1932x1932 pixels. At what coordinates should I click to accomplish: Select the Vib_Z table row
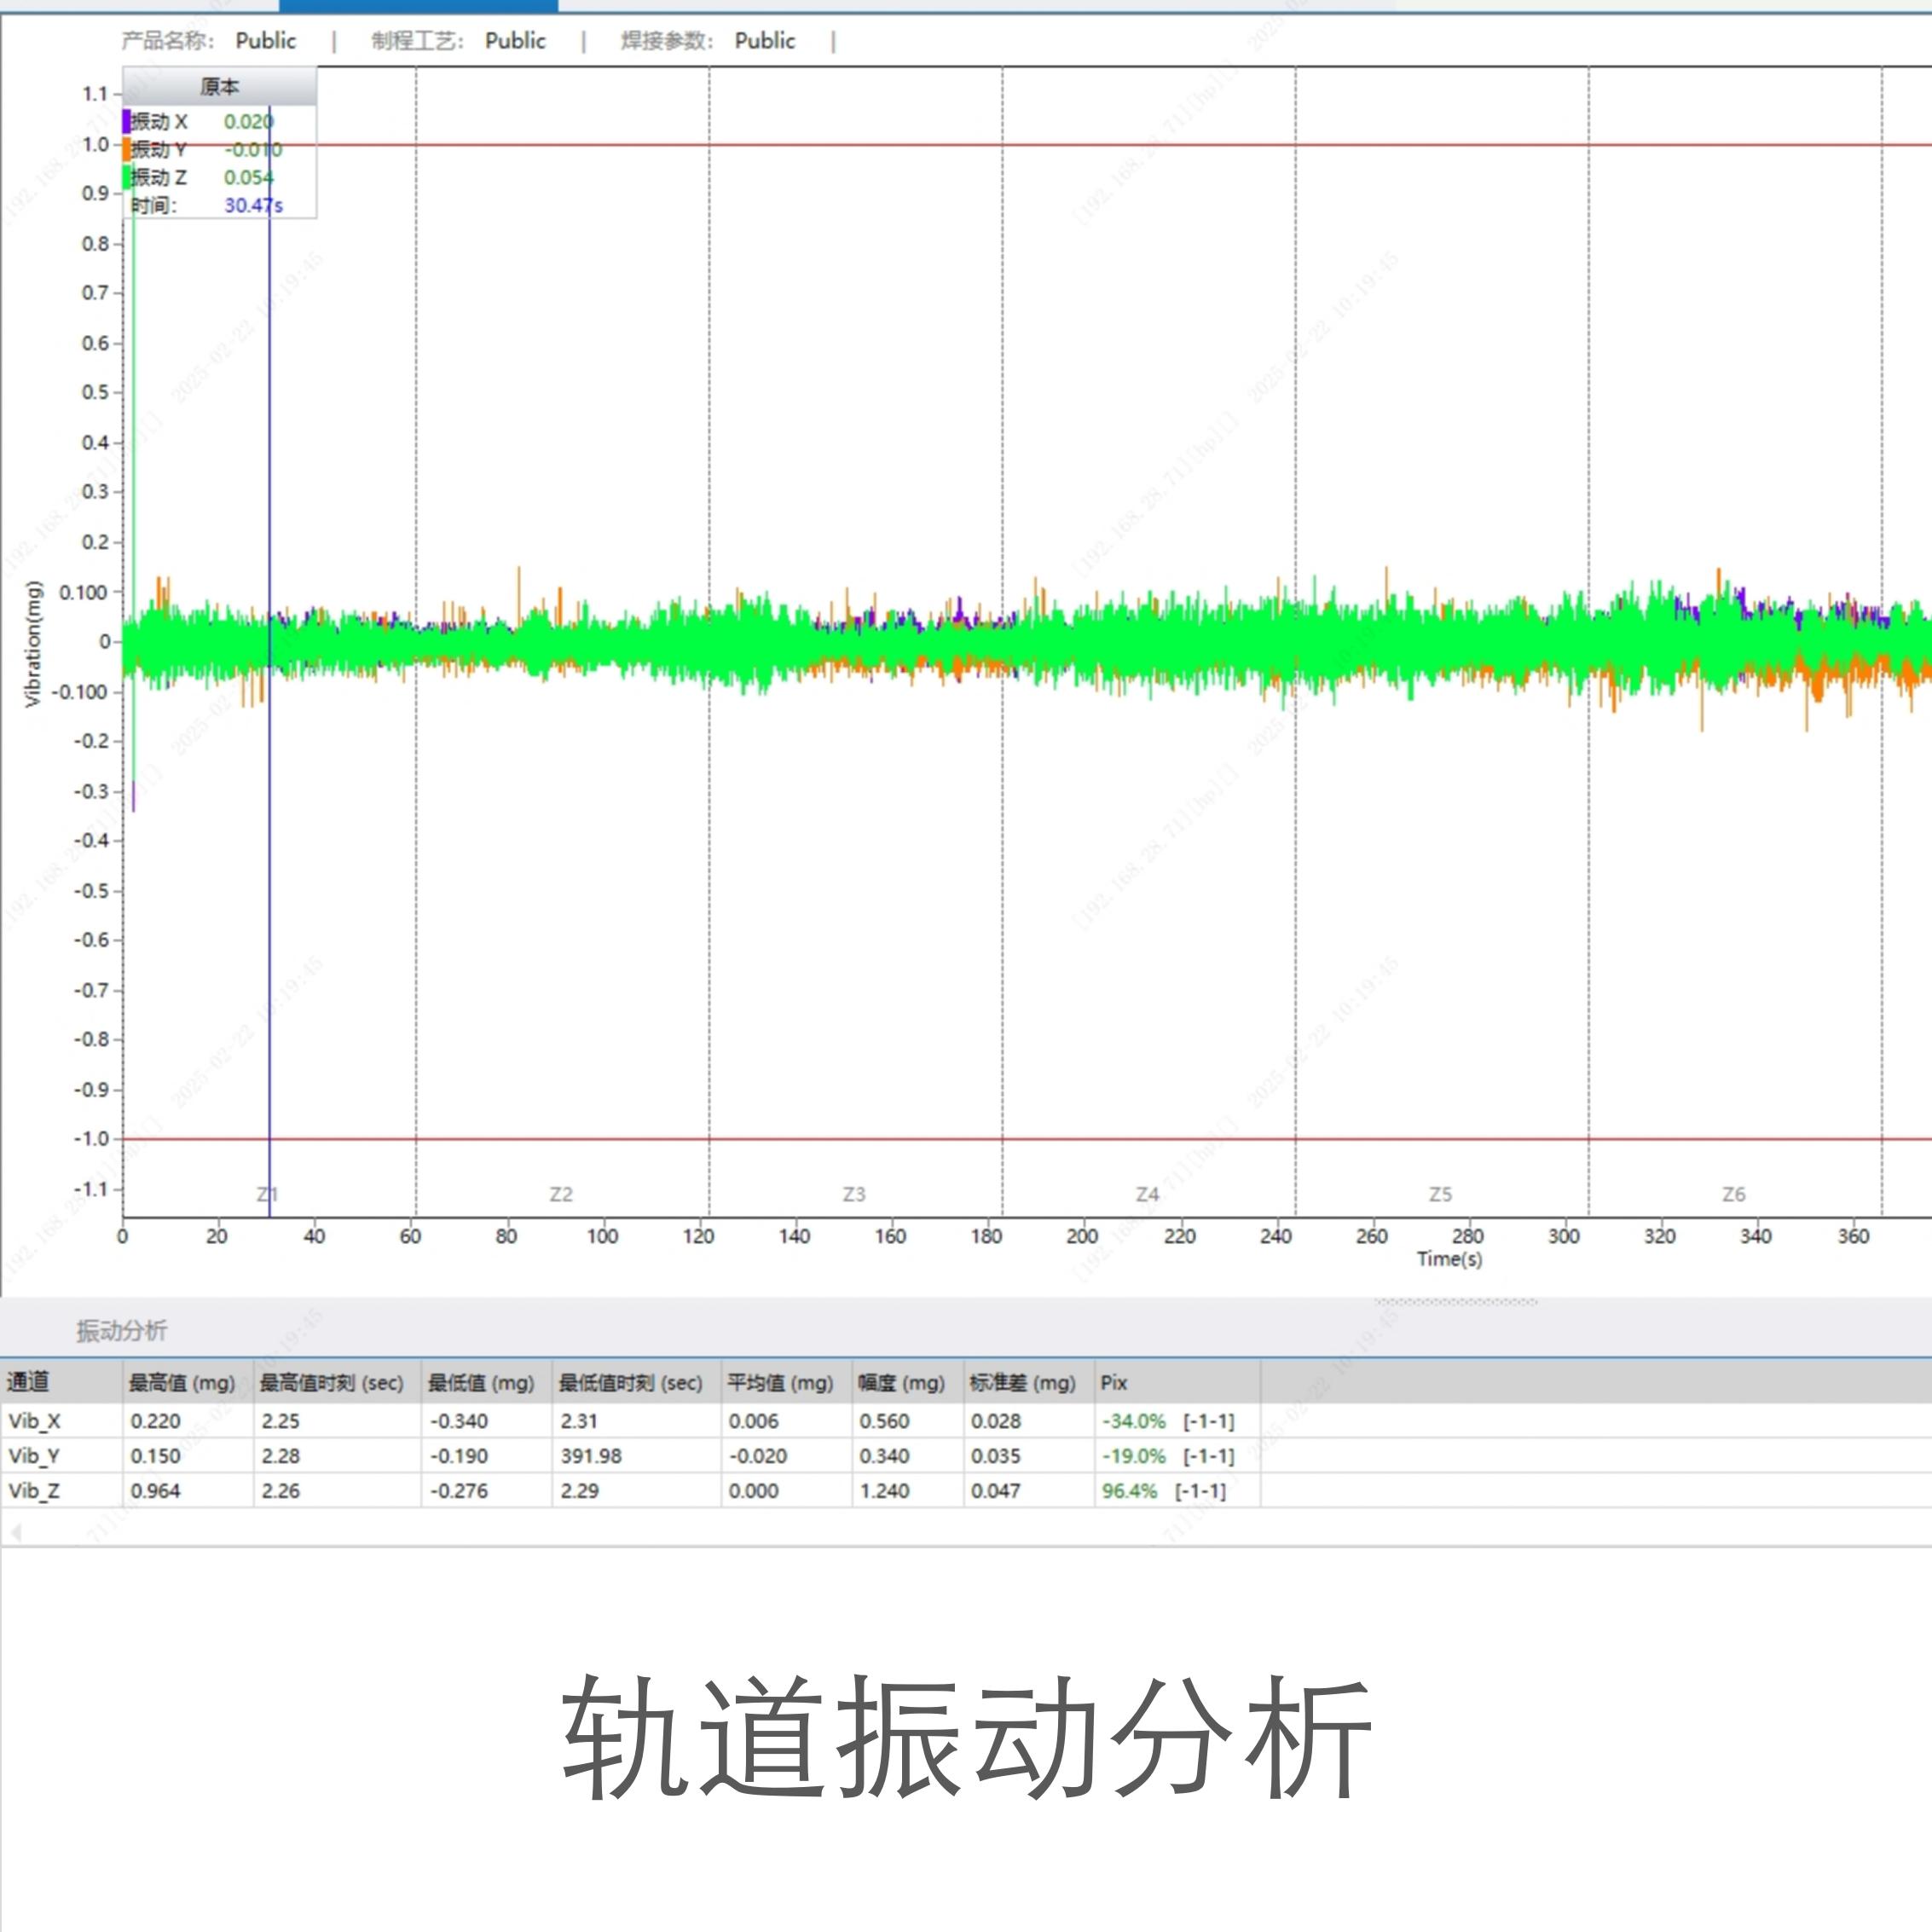pos(35,1490)
